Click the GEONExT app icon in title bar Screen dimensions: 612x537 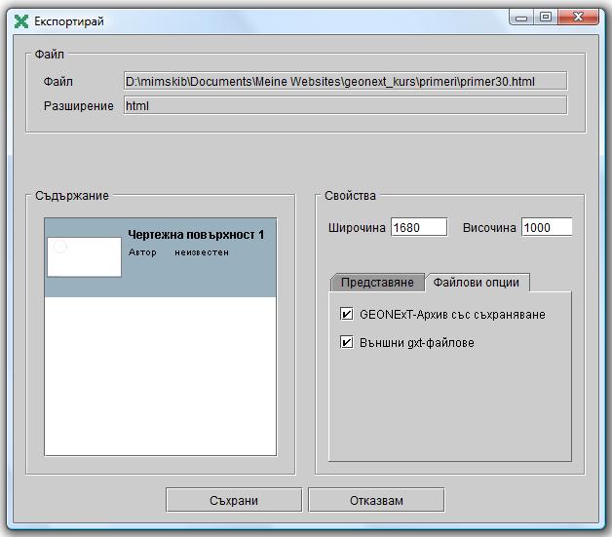[21, 21]
